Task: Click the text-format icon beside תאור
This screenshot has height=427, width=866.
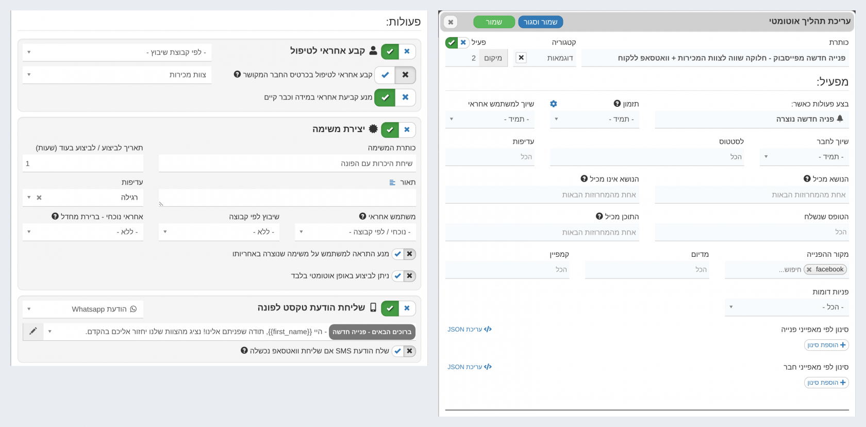Action: click(392, 183)
